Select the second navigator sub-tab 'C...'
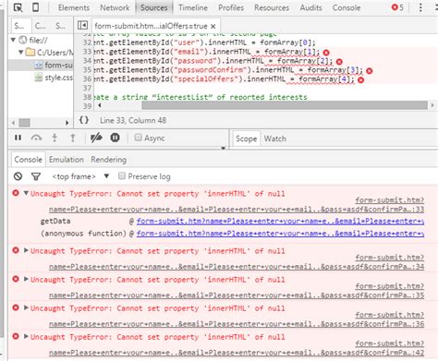The width and height of the screenshot is (438, 361). tap(40, 26)
